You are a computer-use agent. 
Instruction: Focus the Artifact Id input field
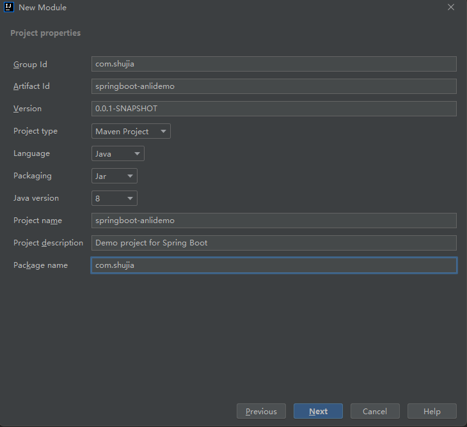pyautogui.click(x=274, y=86)
